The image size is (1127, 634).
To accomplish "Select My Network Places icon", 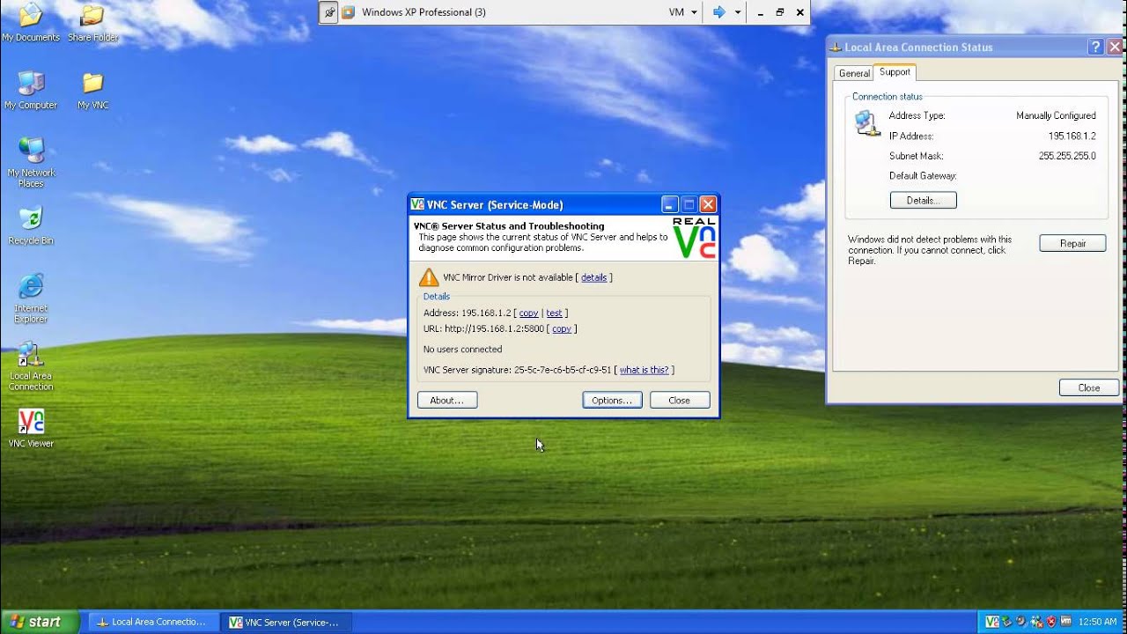I will [31, 163].
